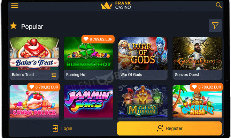Click the Popular section heading
231x138 pixels.
(32, 27)
